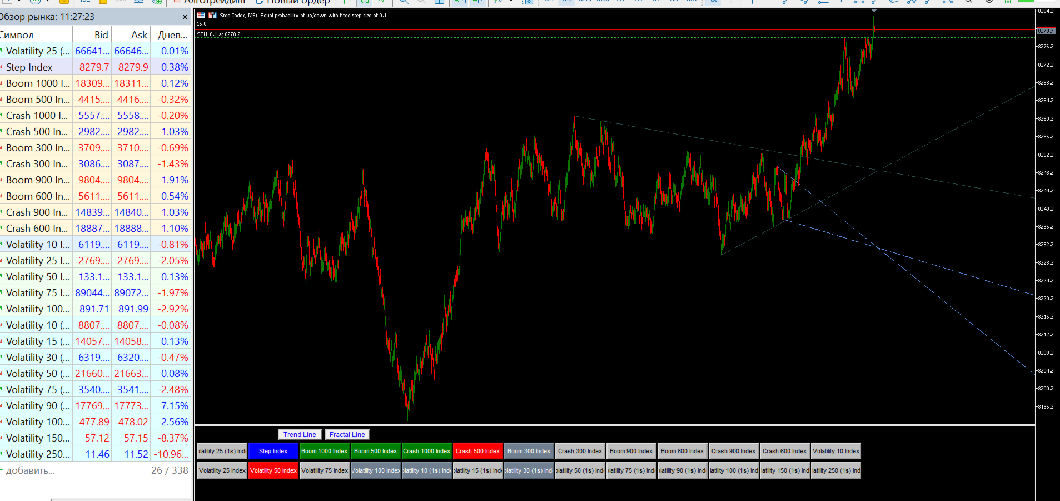Click the chart shift triangle marker at chart top
Viewport: 1060px width, 501px height.
[874, 11]
